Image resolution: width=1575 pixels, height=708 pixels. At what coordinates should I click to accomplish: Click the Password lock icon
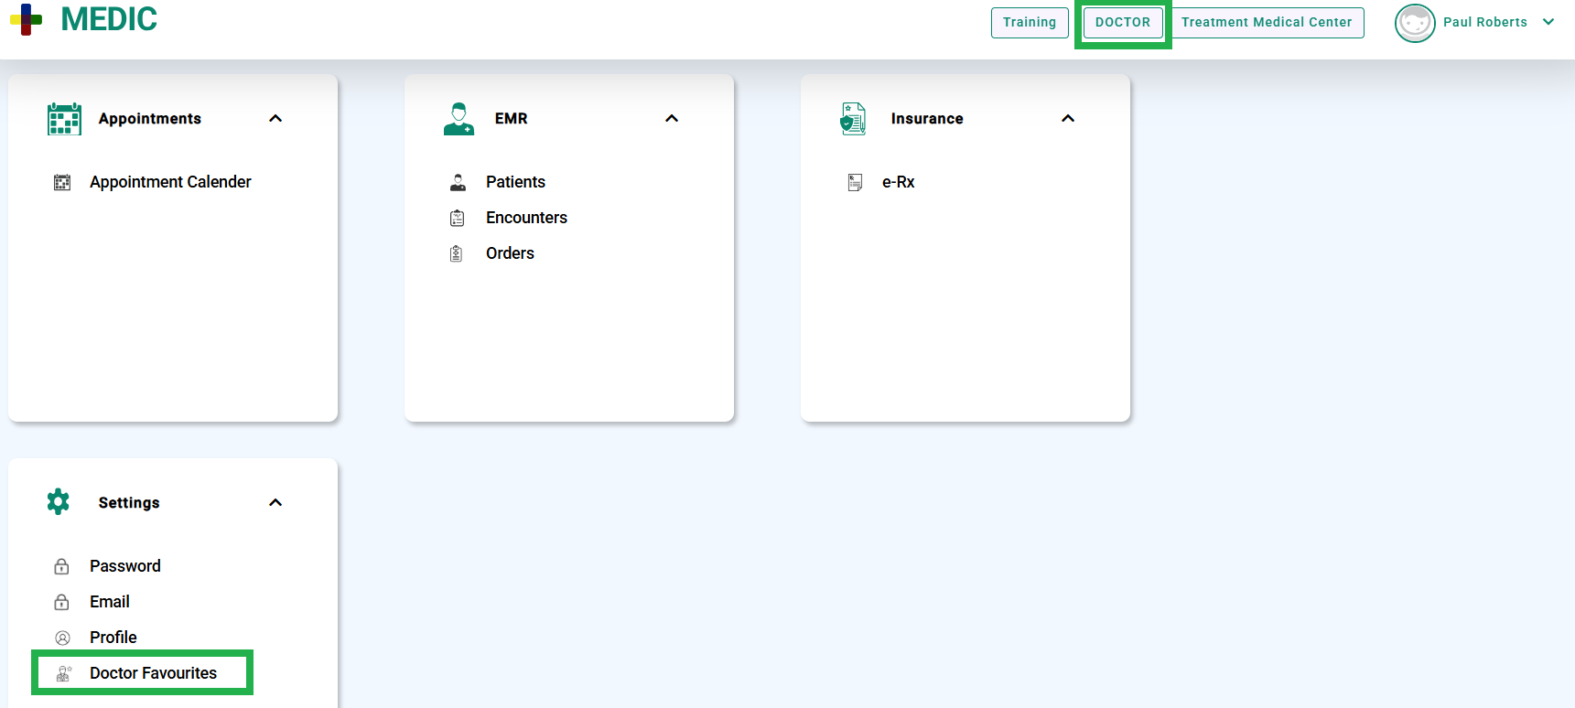(x=61, y=566)
